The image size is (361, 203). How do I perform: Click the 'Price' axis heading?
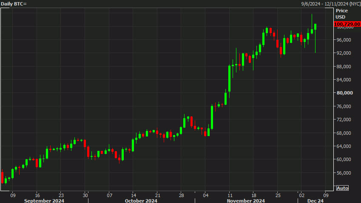pyautogui.click(x=342, y=11)
